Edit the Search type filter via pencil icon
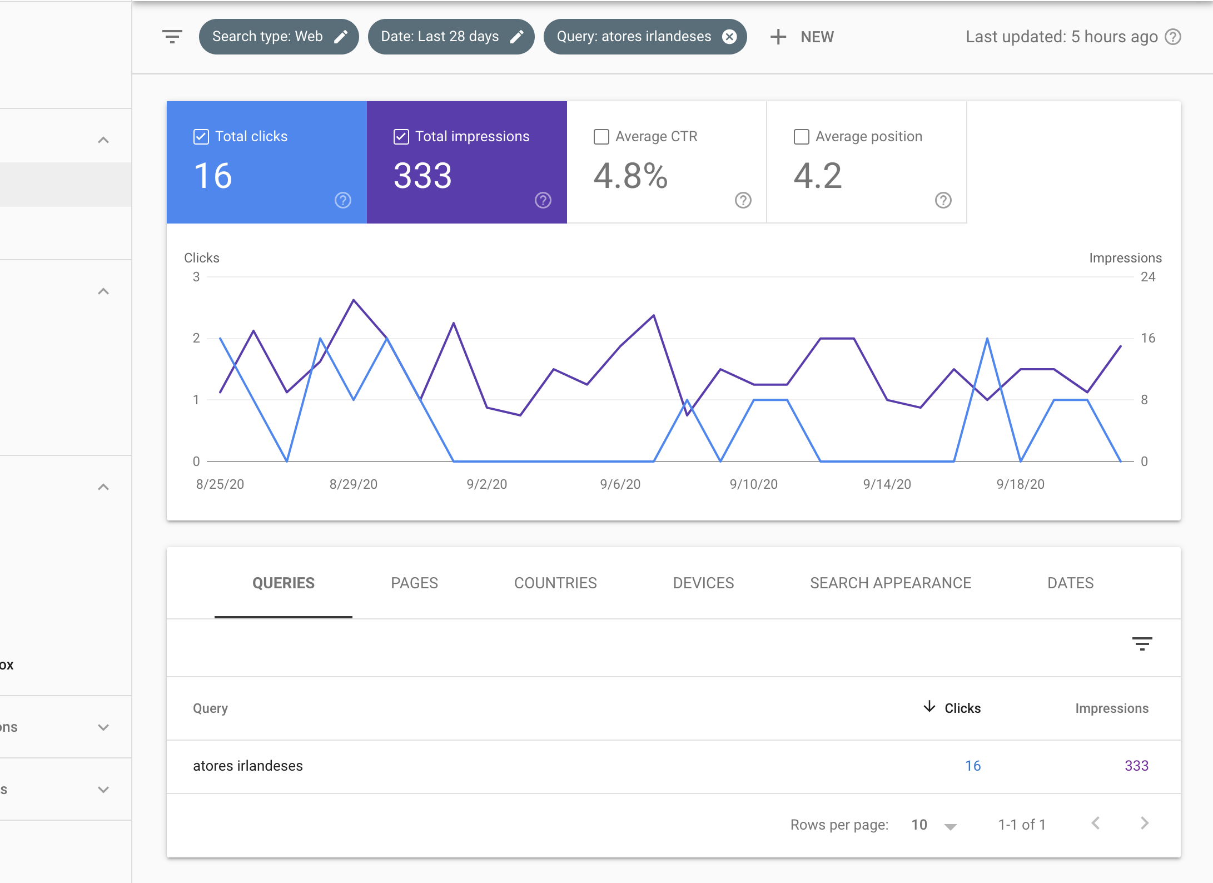 pyautogui.click(x=341, y=36)
